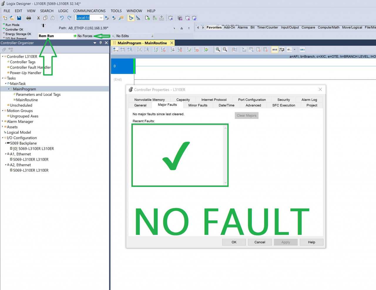Click the Copy icon in toolbar
The height and width of the screenshot is (290, 376).
[x=45, y=18]
